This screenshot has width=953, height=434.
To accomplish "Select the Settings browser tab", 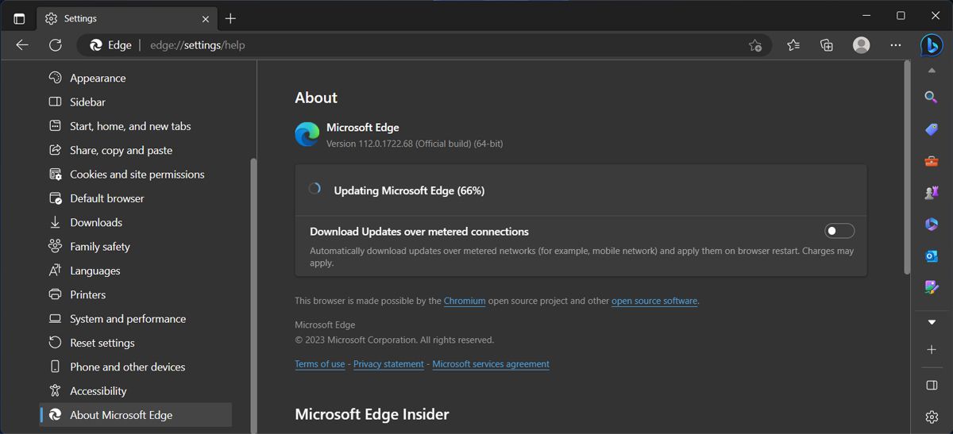I will pos(127,18).
